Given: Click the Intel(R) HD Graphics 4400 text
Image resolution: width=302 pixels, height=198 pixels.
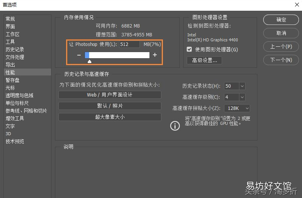Looking at the screenshot, I should pyautogui.click(x=212, y=40).
